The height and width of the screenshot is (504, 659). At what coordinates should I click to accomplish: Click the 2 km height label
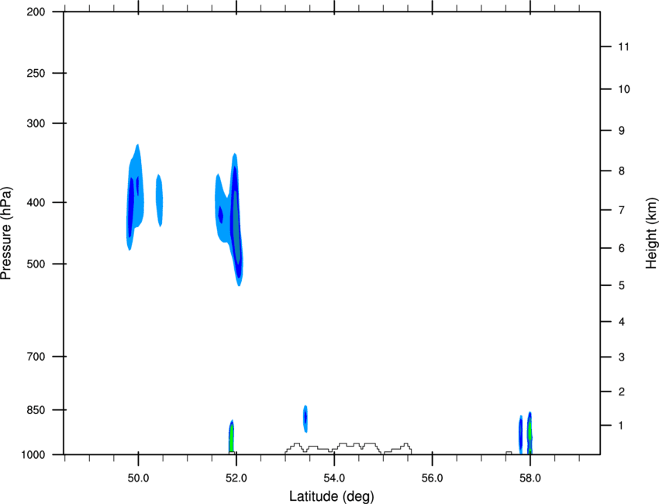point(622,392)
